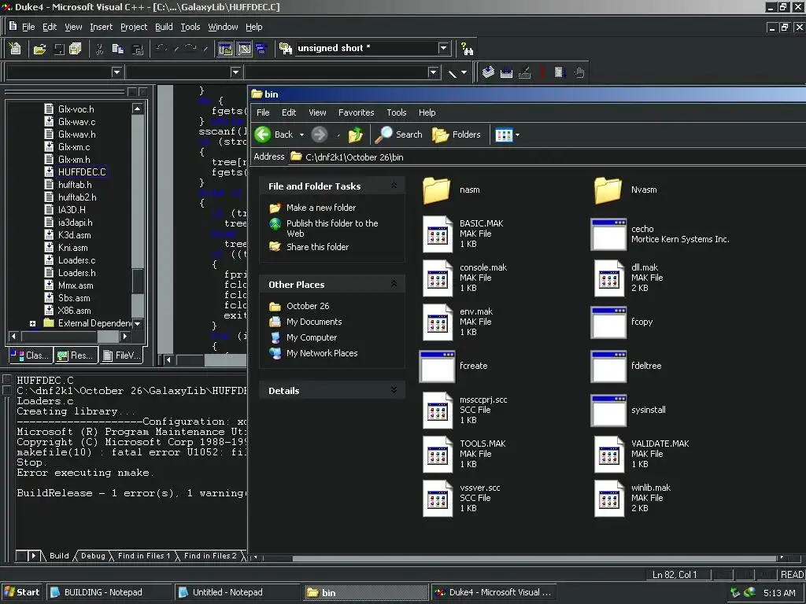Expand the Details section

click(x=394, y=390)
